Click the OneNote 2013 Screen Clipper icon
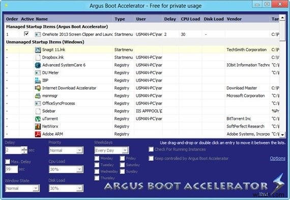290x200 pixels. pyautogui.click(x=38, y=34)
